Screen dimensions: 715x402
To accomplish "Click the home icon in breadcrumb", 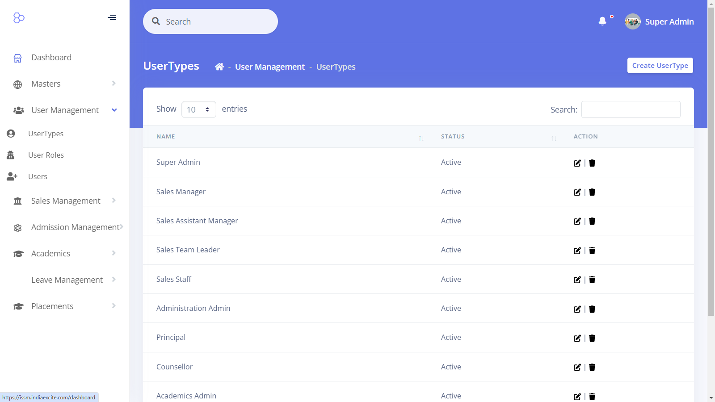I will tap(219, 67).
